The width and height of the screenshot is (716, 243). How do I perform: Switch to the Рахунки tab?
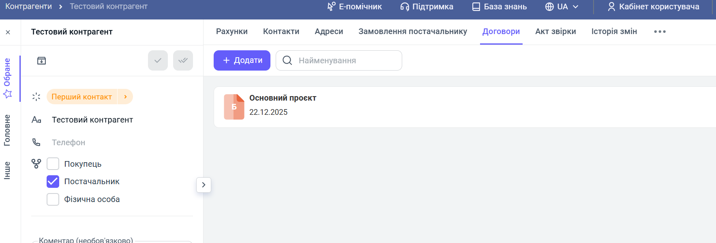(x=232, y=32)
